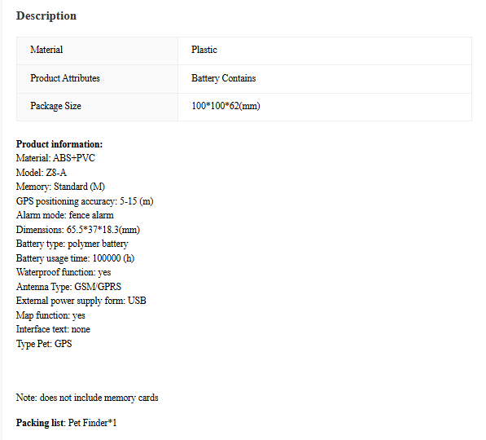The width and height of the screenshot is (486, 440).
Task: Click the Plastic value cell
Action: coord(325,51)
